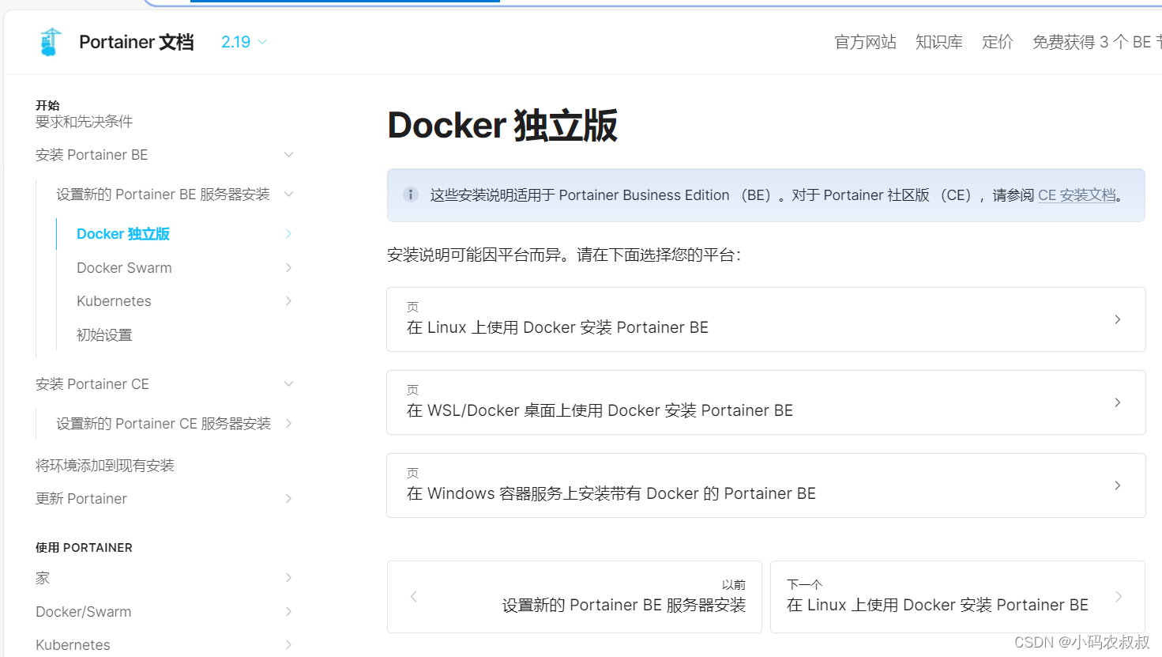The image size is (1162, 657).
Task: Open Windows 容器服务 install page card
Action: [765, 485]
